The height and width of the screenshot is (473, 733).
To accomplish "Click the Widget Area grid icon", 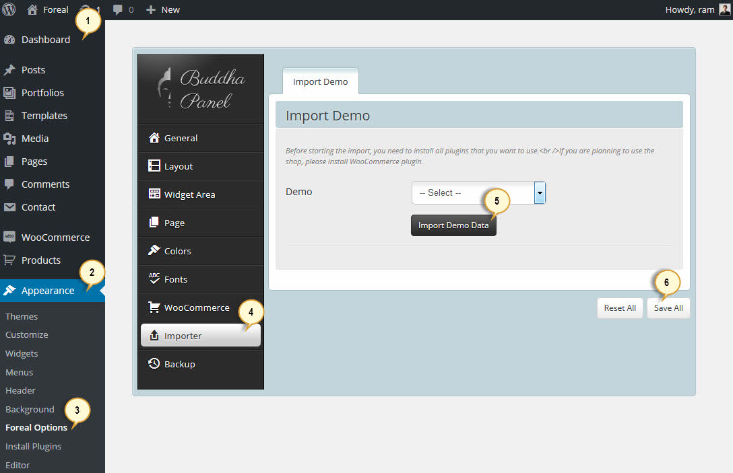I will 154,194.
